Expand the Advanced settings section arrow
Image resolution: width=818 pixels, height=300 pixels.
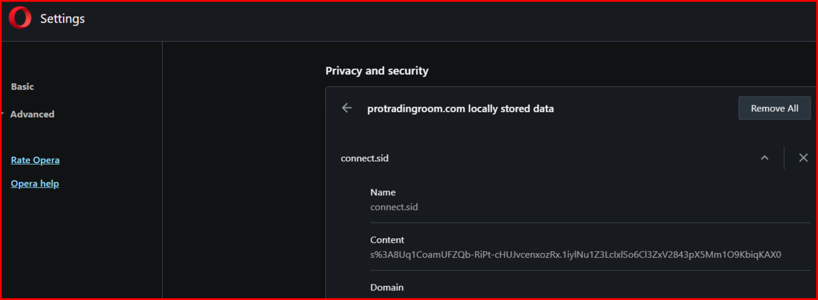[x=3, y=114]
